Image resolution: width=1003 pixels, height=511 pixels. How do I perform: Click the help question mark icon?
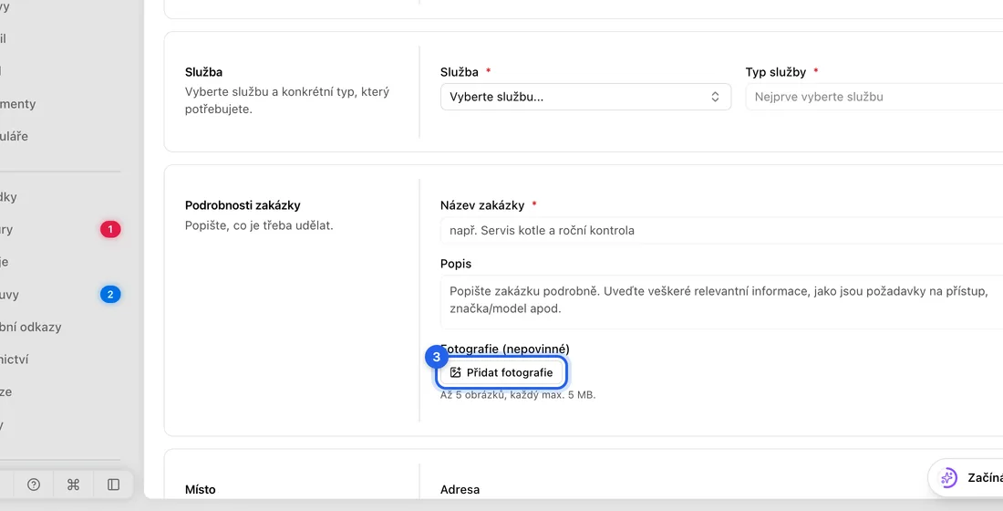34,485
